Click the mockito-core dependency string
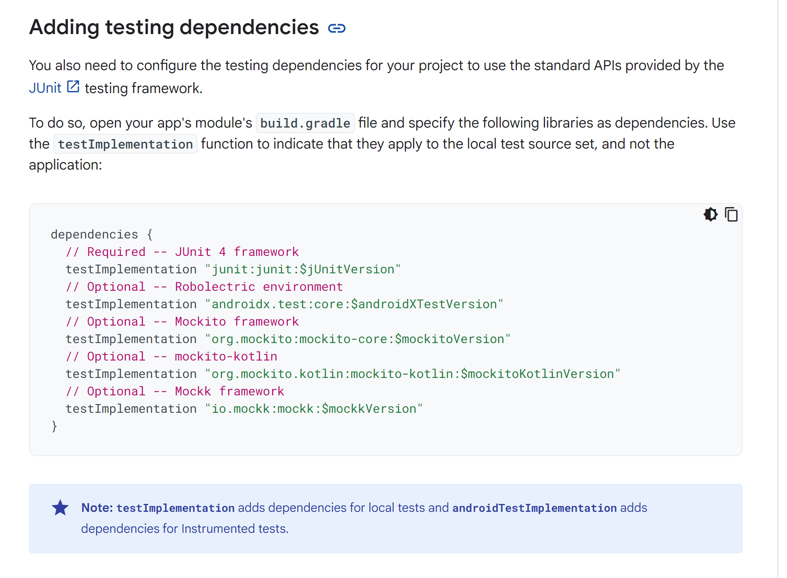This screenshot has width=787, height=578. tap(358, 339)
